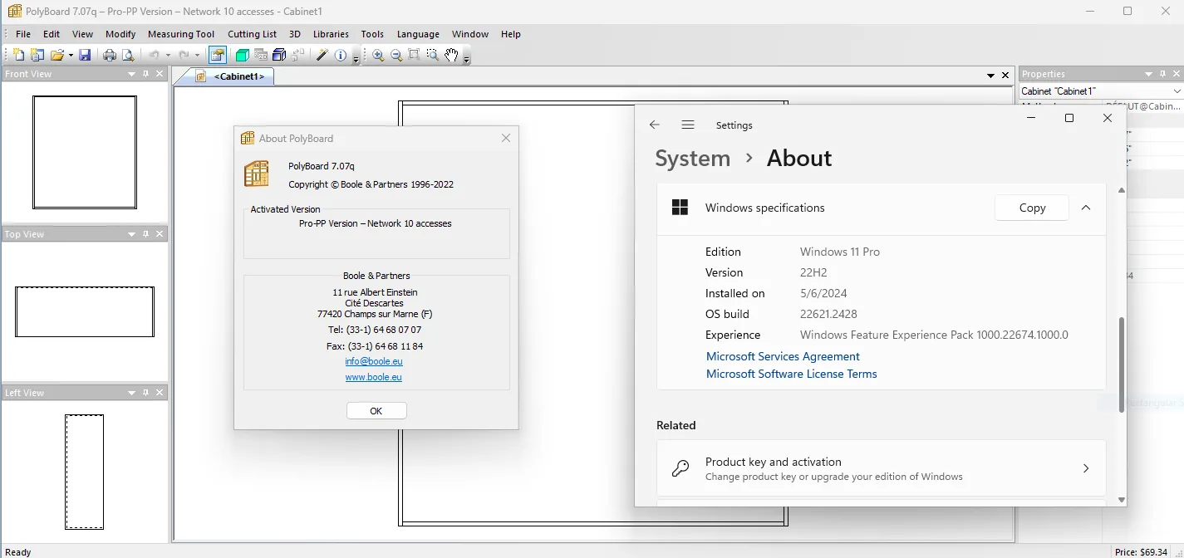Open the Redo history dropdown arrow

pos(197,56)
